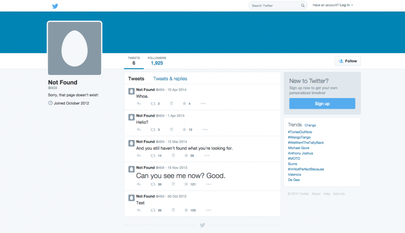The width and height of the screenshot is (405, 233).
Task: Retweet the 'still haven't found' tweet
Action: 153,156
